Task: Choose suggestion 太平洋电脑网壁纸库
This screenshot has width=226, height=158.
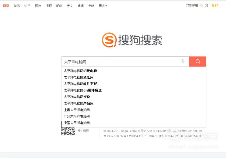Action: [x=134, y=77]
